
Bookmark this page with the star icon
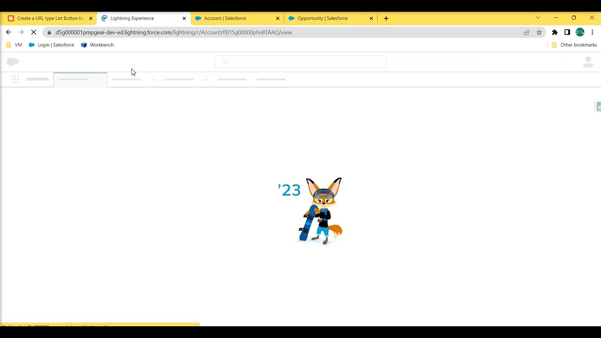(539, 32)
